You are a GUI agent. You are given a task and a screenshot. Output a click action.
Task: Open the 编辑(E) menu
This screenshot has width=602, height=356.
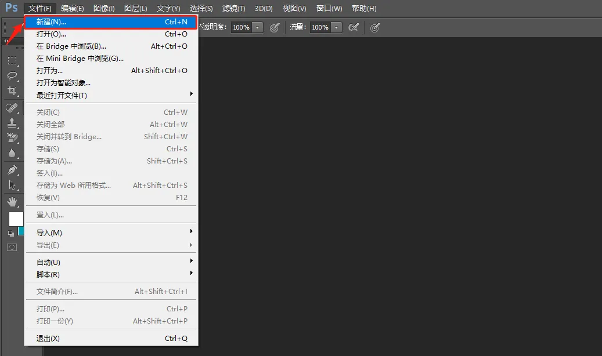pos(72,9)
